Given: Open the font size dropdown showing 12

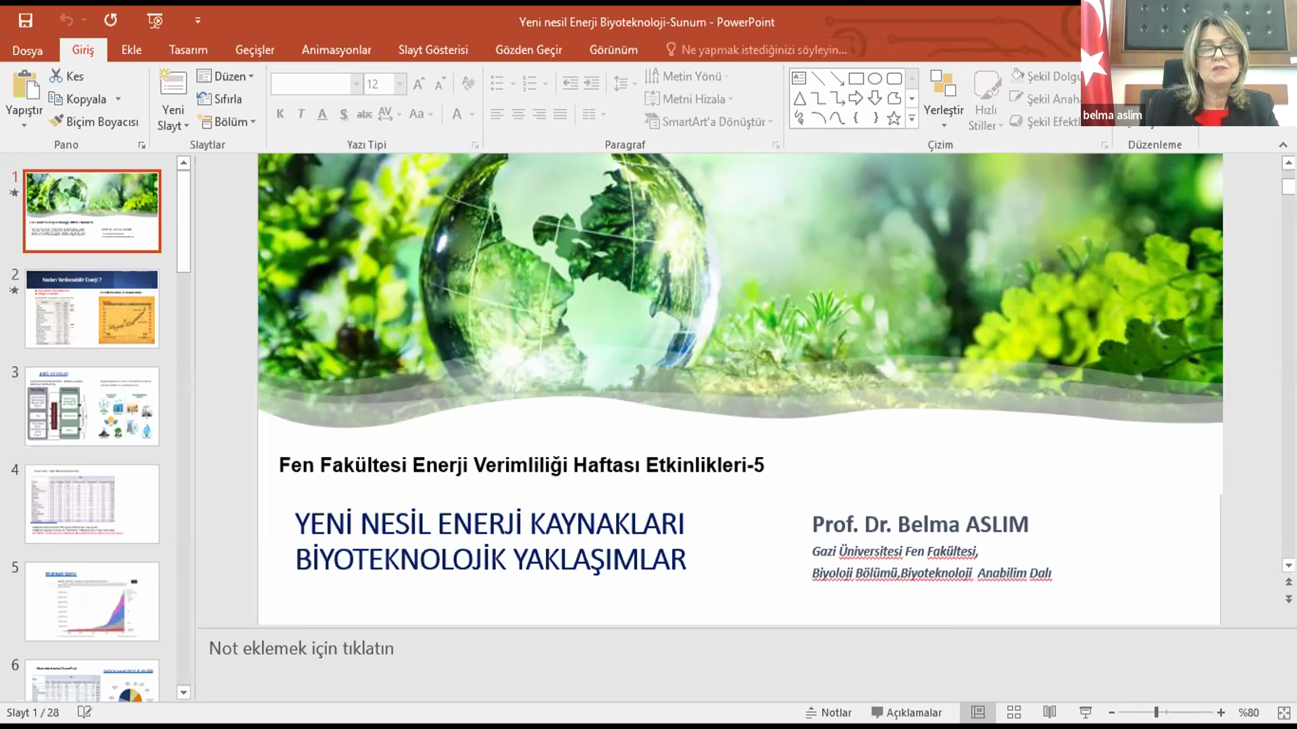Looking at the screenshot, I should (x=400, y=84).
